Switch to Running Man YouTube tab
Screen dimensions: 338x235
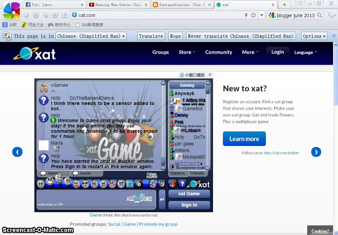click(118, 5)
